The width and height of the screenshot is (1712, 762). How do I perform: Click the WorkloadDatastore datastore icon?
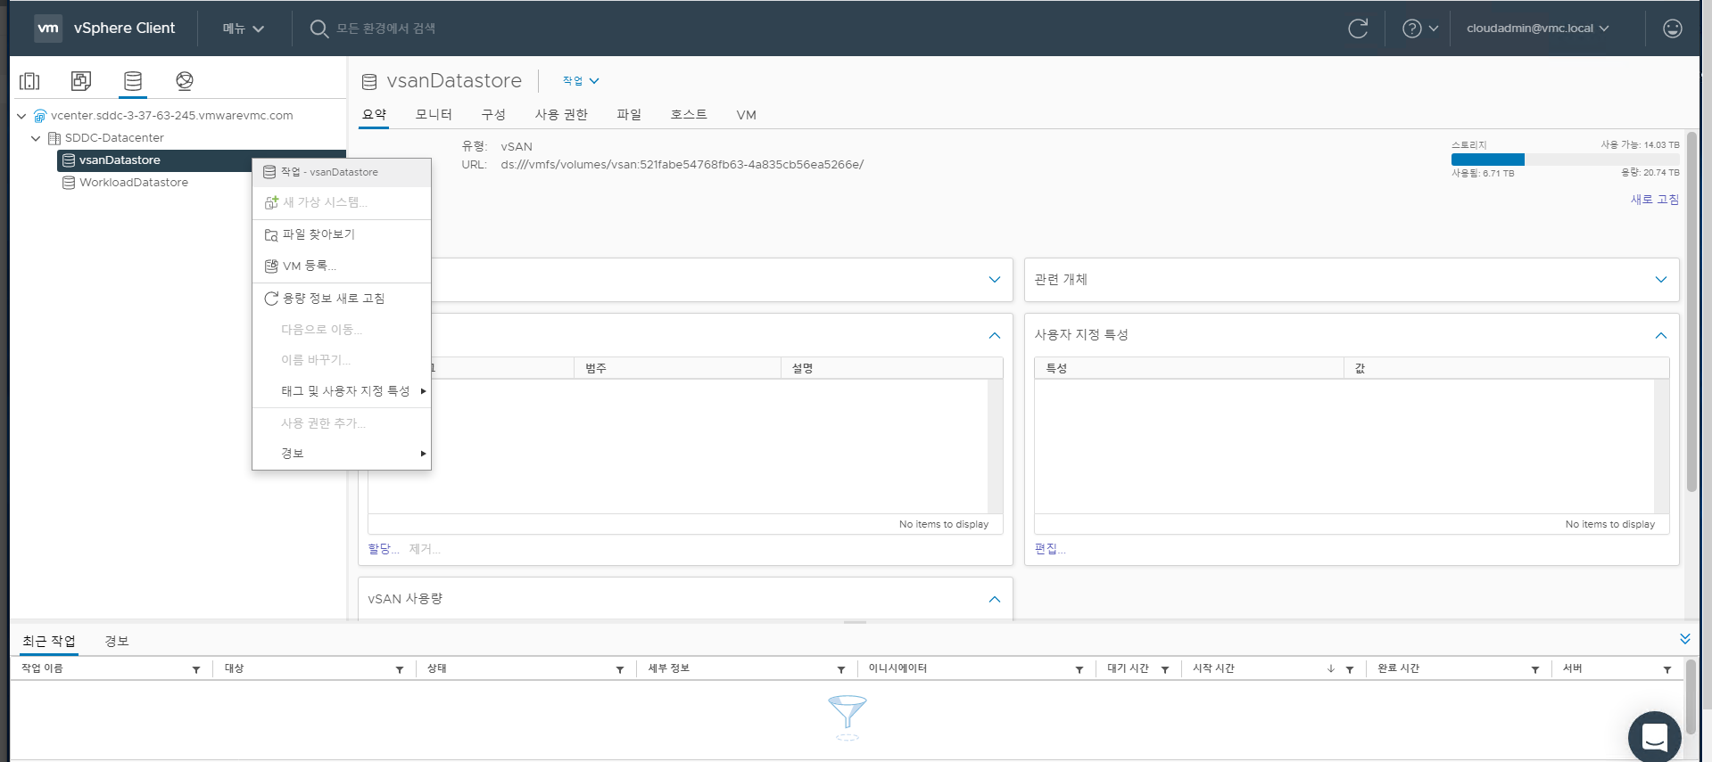69,183
